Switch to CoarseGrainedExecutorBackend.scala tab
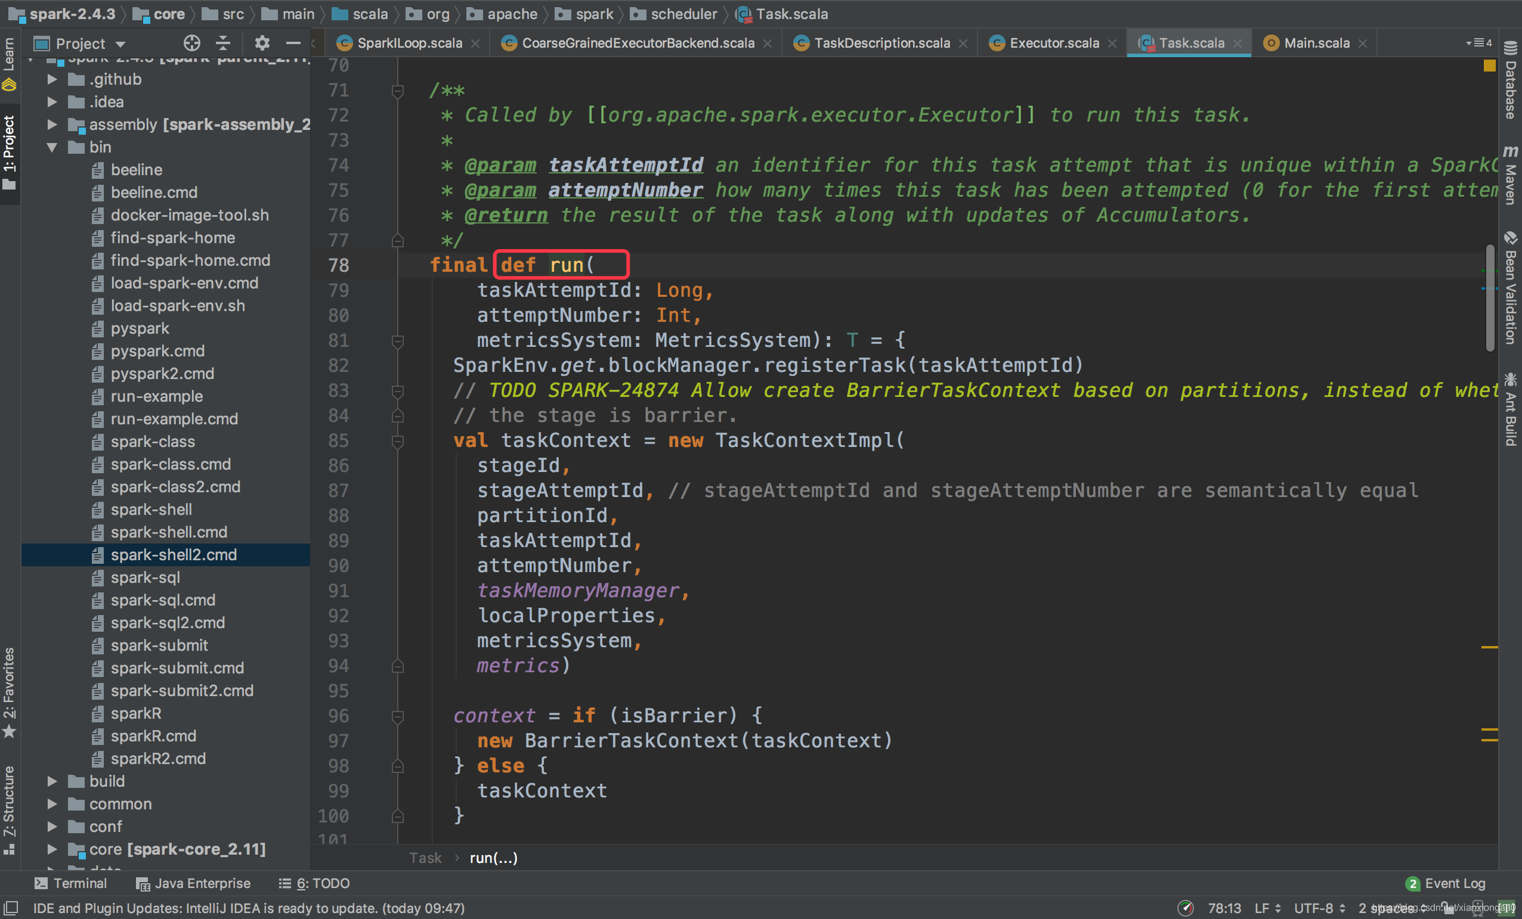This screenshot has width=1522, height=919. click(x=638, y=43)
